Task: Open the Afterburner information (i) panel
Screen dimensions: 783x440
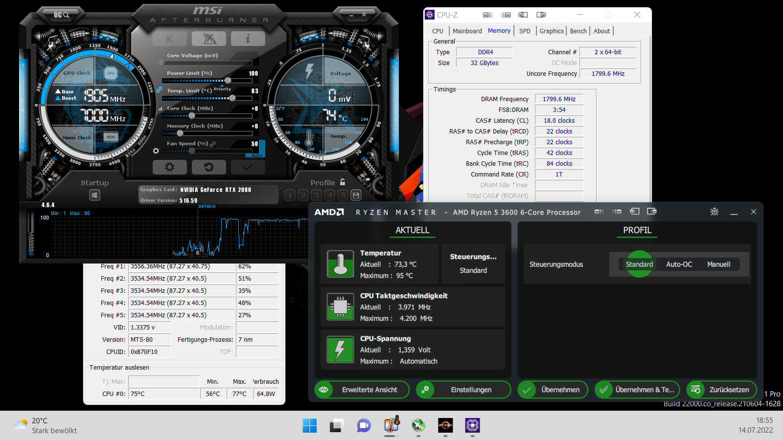Action: coord(248,39)
